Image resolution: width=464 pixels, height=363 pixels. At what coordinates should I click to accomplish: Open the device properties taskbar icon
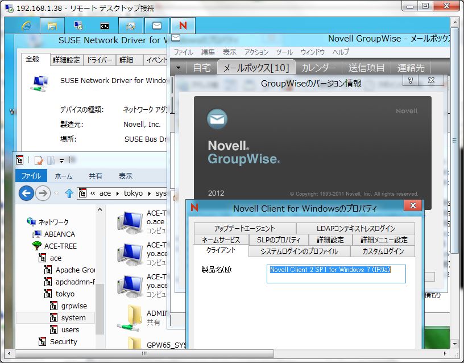[131, 26]
